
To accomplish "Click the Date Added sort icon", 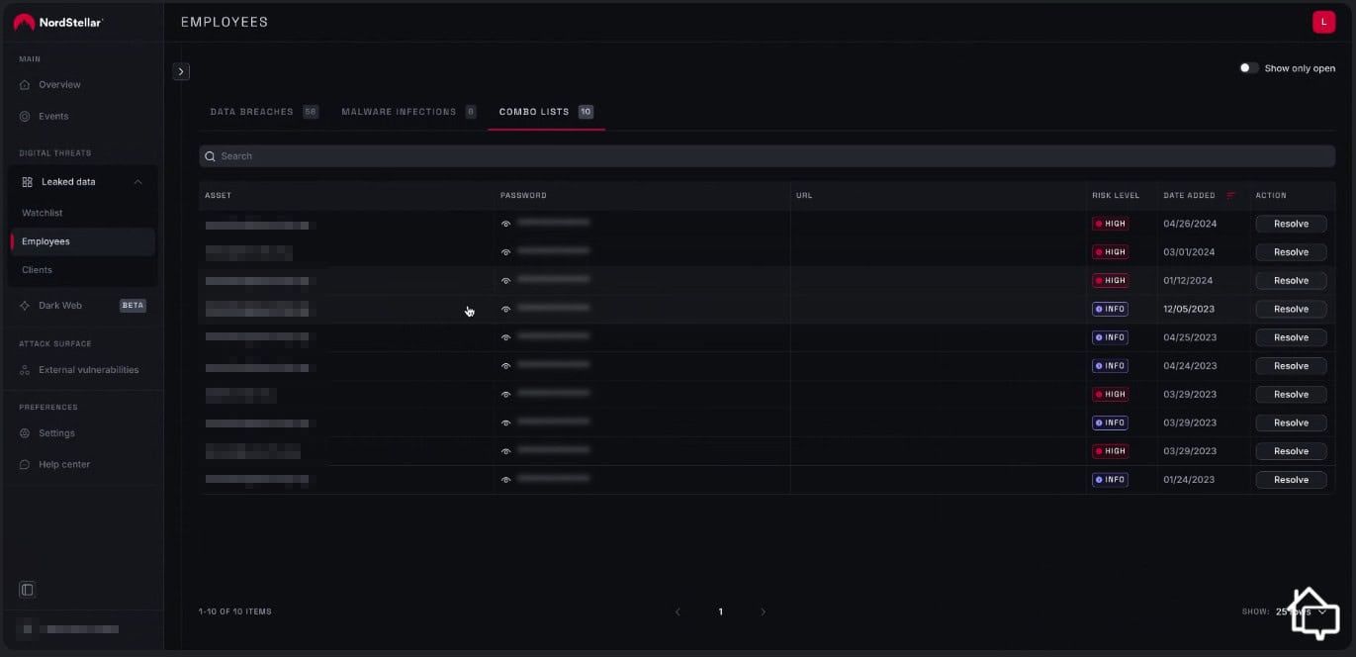I will pos(1230,196).
